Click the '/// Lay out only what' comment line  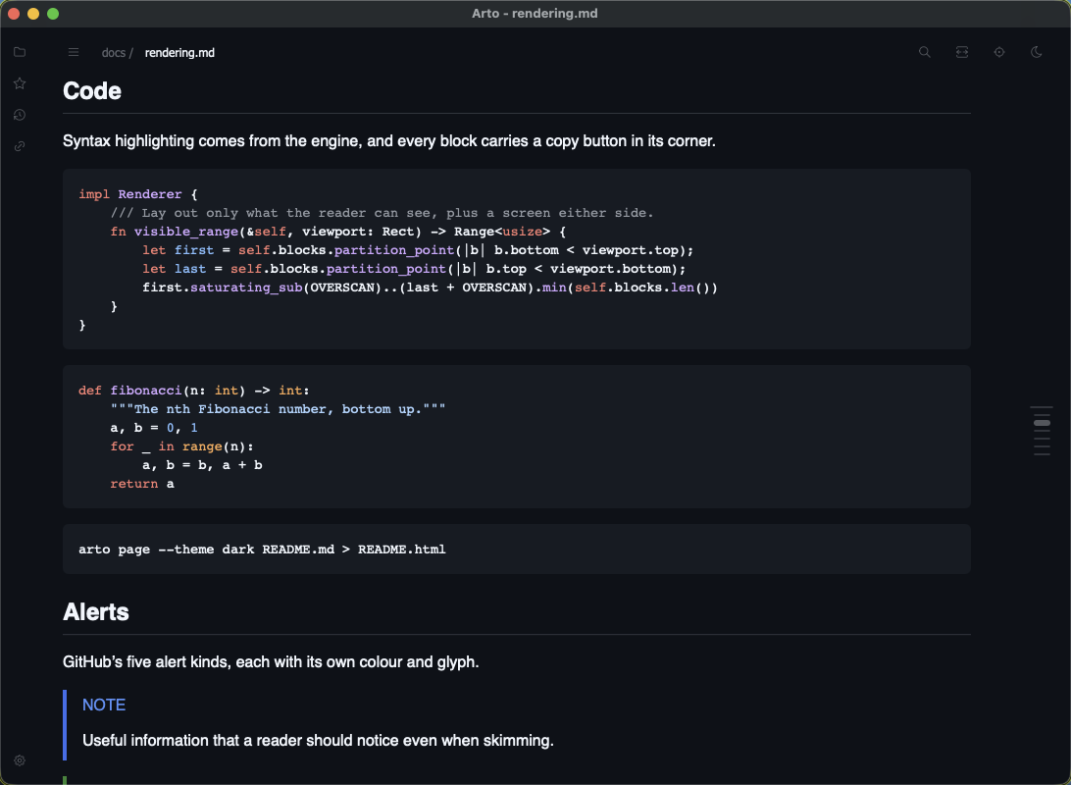[x=382, y=213]
